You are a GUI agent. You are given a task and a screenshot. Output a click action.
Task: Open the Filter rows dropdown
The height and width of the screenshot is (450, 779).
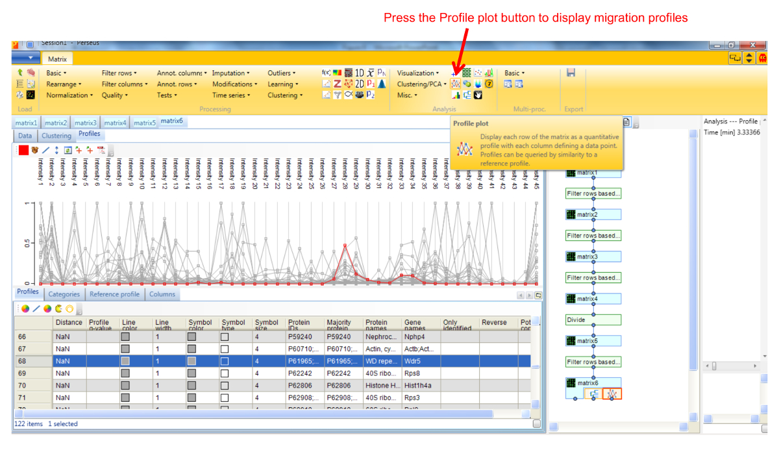pyautogui.click(x=119, y=73)
